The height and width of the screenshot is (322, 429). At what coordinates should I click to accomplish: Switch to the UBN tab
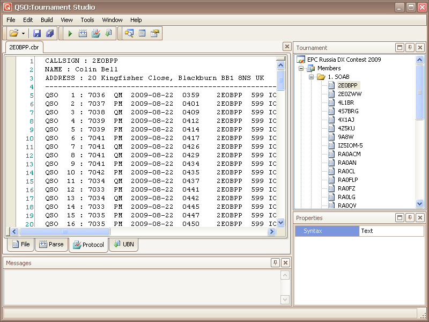[x=124, y=245]
